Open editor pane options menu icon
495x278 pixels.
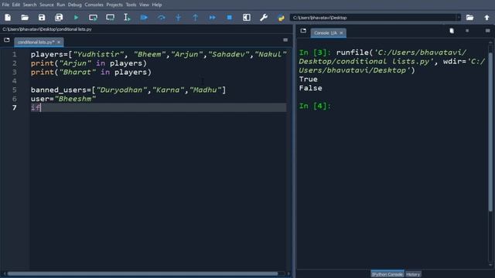[x=285, y=40]
